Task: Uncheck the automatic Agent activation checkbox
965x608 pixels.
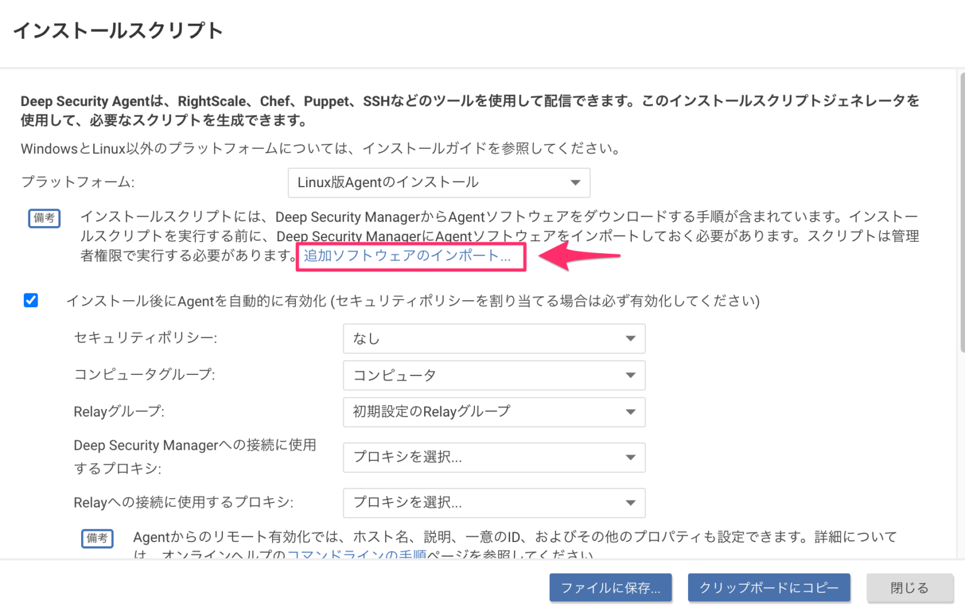Action: [x=31, y=301]
